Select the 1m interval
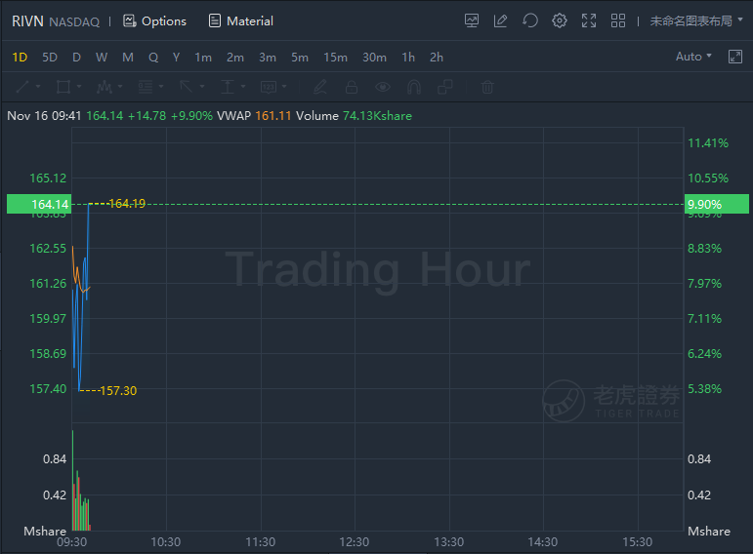Image resolution: width=753 pixels, height=554 pixels. click(203, 58)
